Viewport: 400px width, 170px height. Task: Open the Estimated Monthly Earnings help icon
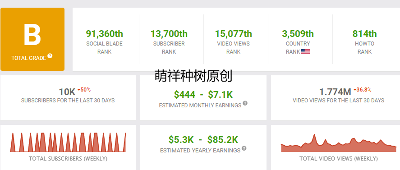(x=245, y=103)
